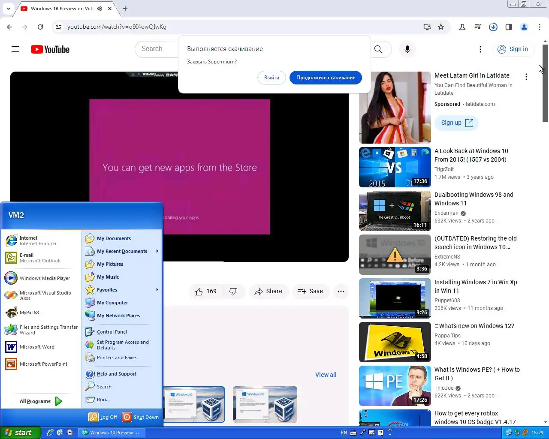The image size is (549, 439).
Task: Expand the Favorites submenu arrow
Action: [157, 290]
